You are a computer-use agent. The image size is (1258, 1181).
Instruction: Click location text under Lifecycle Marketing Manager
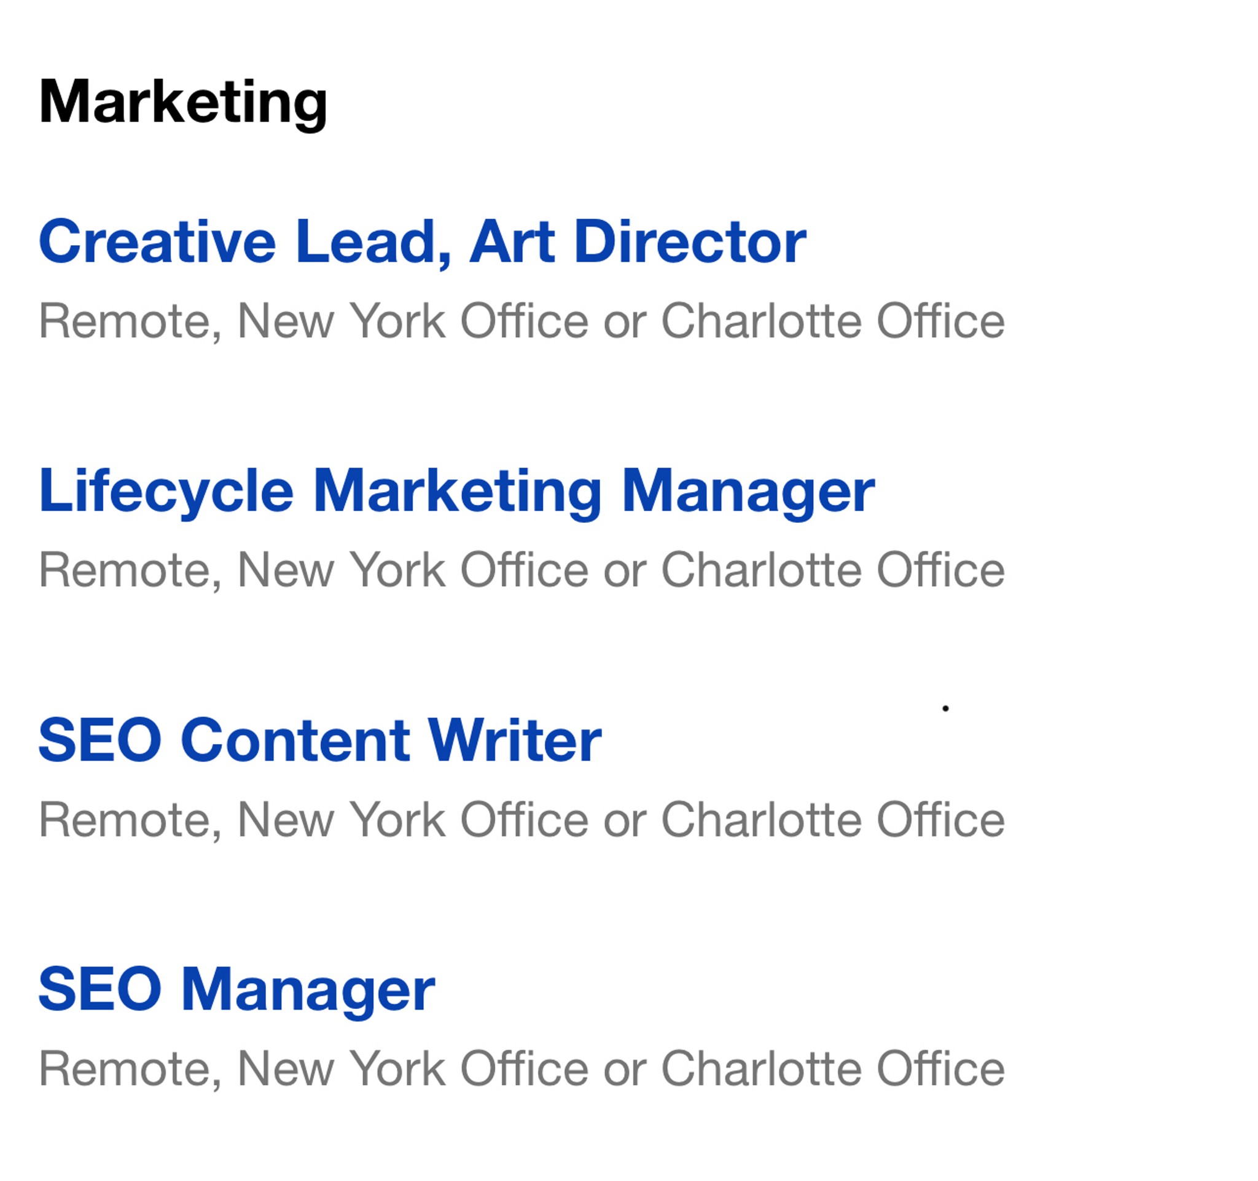[x=522, y=570]
